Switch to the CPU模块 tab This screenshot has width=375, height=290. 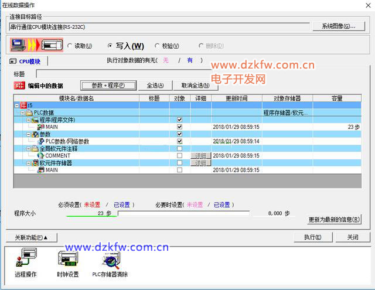(28, 61)
